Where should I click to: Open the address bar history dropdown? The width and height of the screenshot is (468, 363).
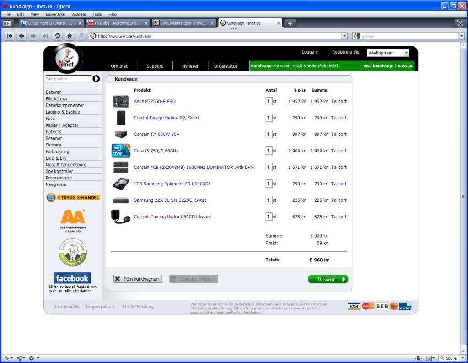344,36
